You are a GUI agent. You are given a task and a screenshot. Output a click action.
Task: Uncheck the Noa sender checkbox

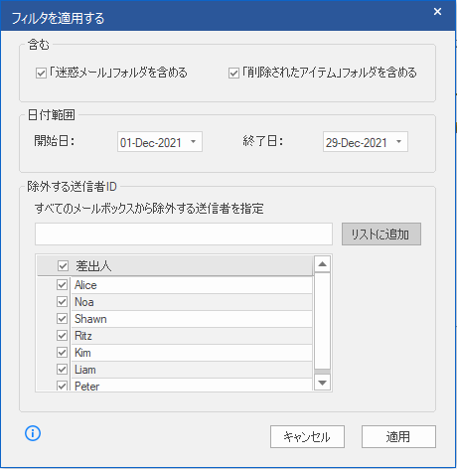[x=62, y=301]
